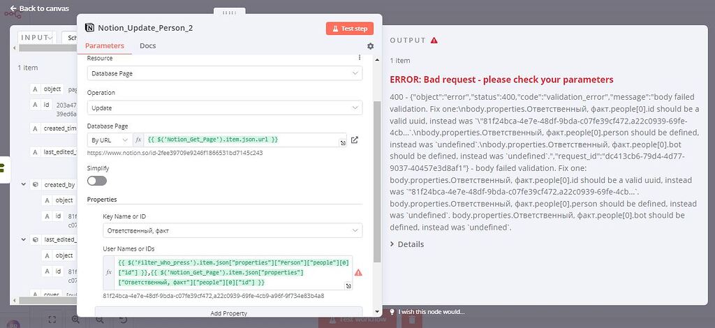The height and width of the screenshot is (328, 715).
Task: Expand the Details section in output
Action: 407,244
